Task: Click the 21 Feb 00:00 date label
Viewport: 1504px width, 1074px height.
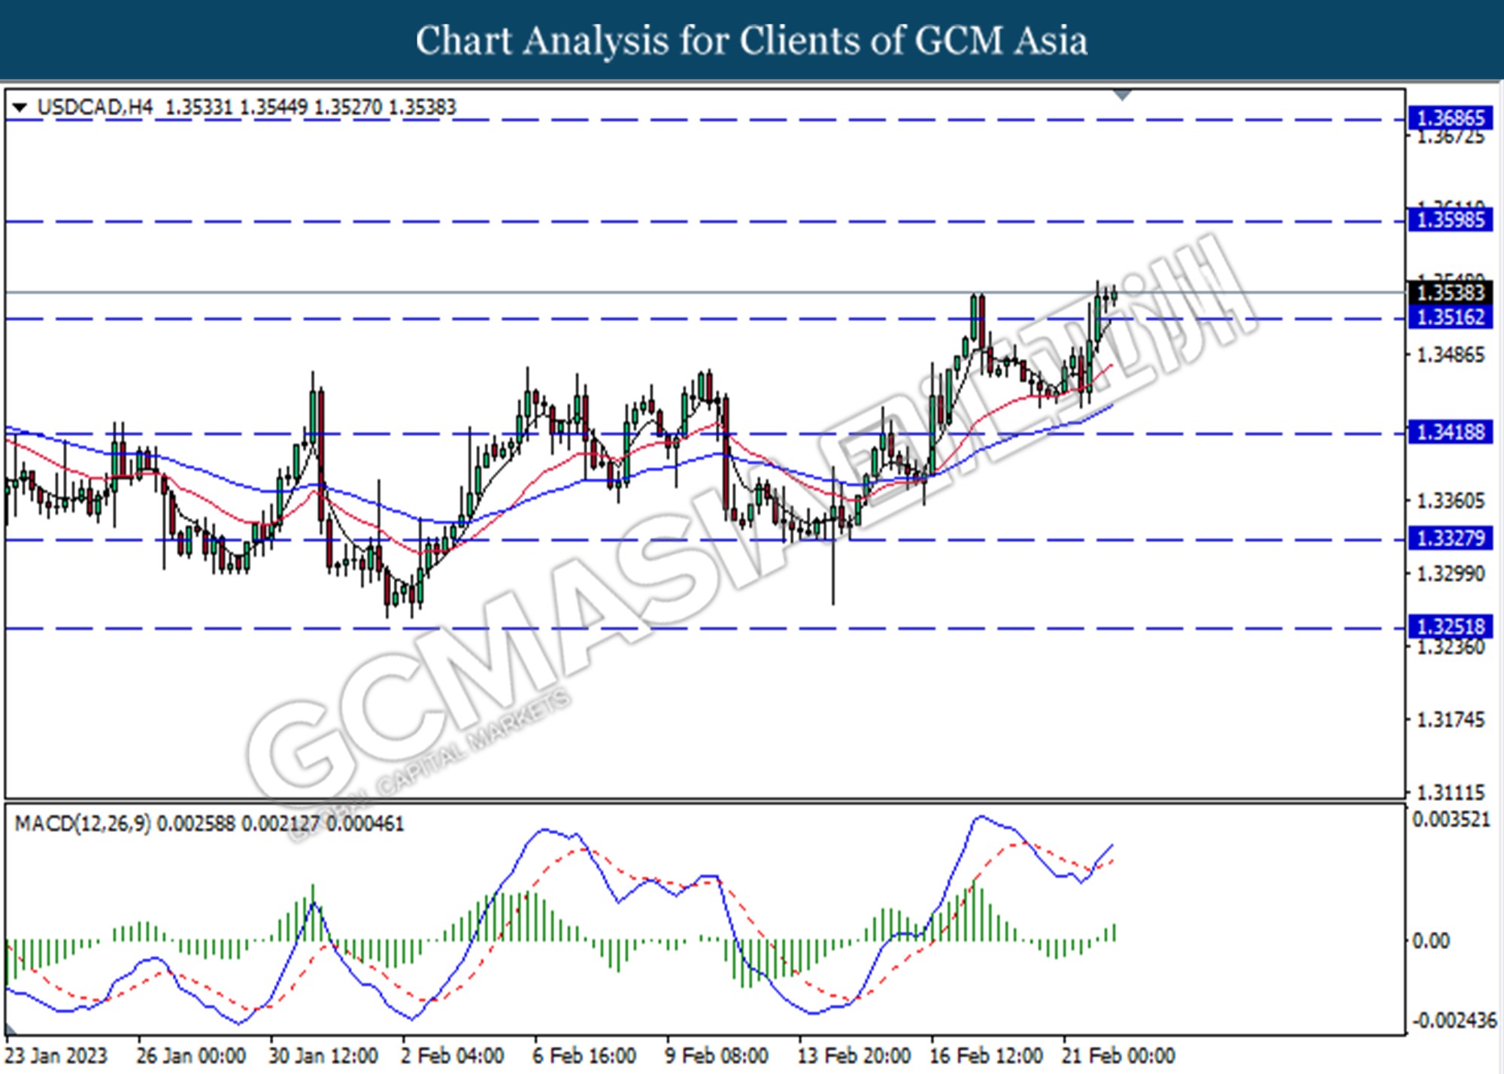Action: (x=1118, y=1056)
